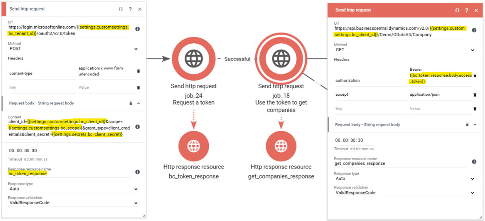The image size is (485, 221).
Task: Close the right Send http request panel
Action: click(x=476, y=10)
